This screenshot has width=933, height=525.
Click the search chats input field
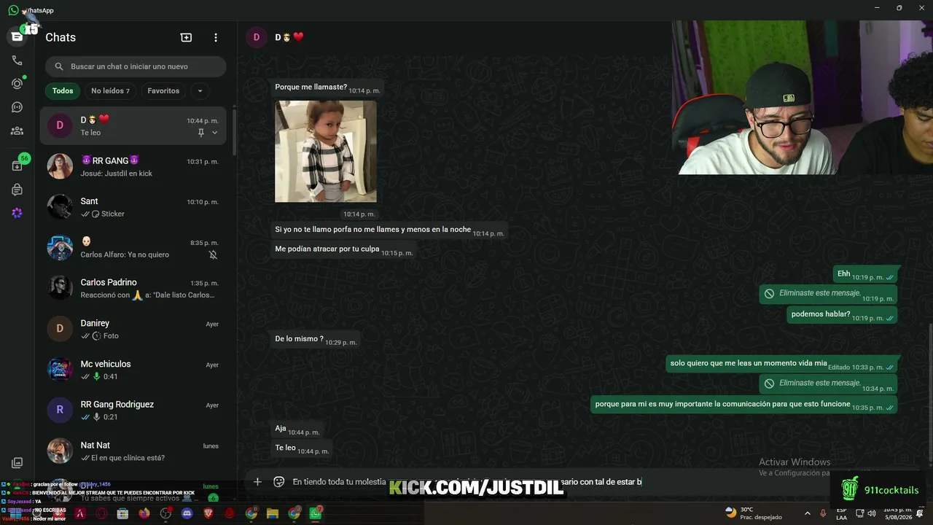(136, 66)
